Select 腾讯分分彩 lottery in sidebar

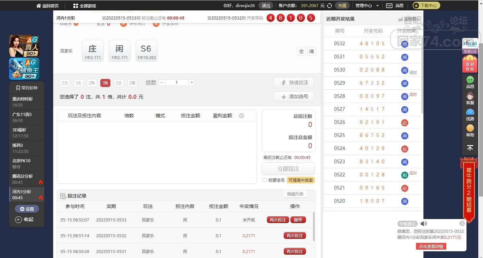tap(27, 179)
